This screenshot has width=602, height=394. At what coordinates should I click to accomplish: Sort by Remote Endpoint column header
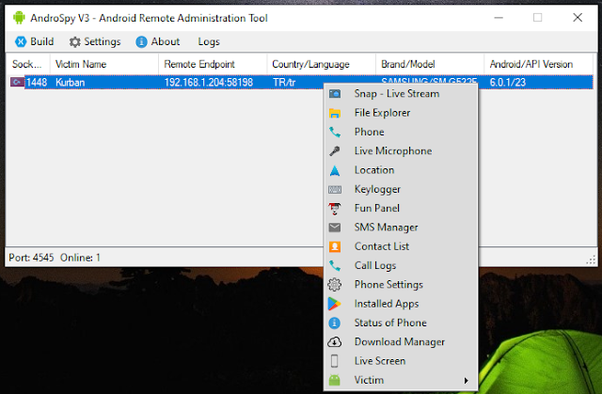213,64
